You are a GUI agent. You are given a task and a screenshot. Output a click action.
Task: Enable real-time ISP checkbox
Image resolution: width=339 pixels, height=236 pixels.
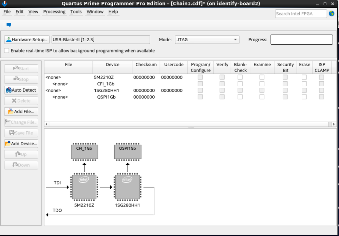pyautogui.click(x=7, y=50)
